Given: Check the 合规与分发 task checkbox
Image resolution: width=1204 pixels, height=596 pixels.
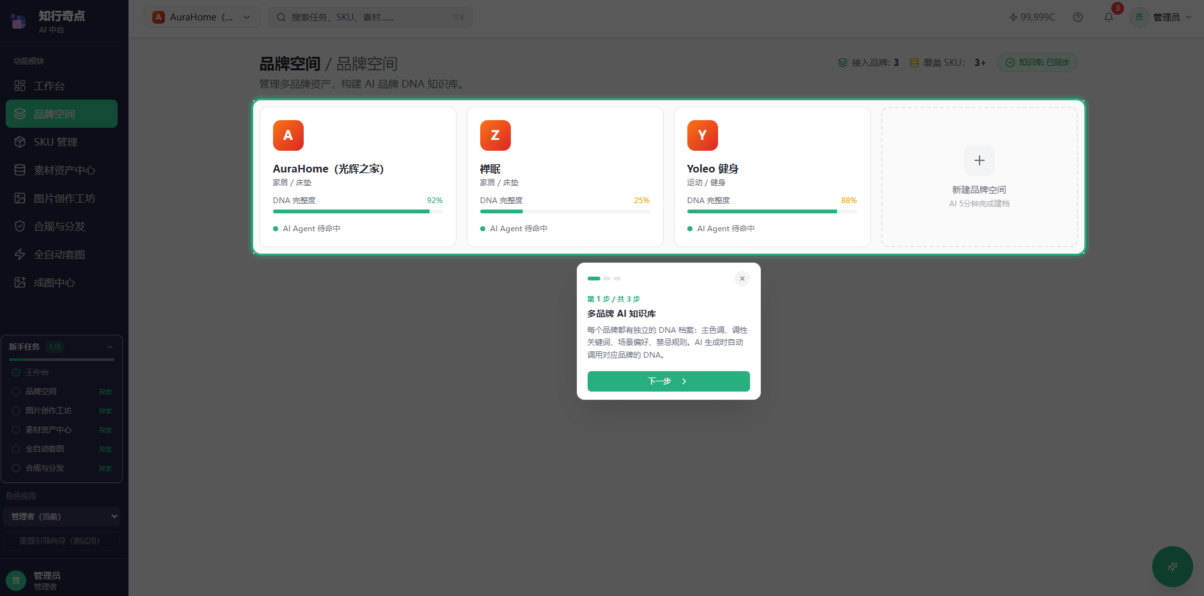Looking at the screenshot, I should click(16, 468).
